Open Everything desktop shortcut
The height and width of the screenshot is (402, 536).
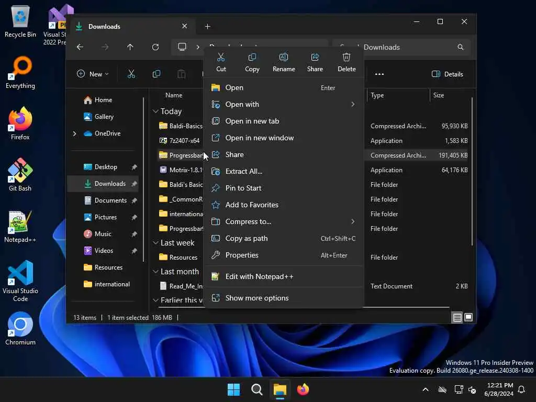pos(20,72)
